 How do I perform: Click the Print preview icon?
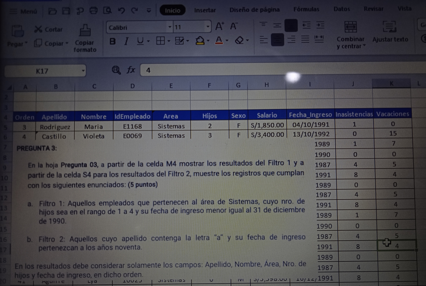click(x=107, y=11)
